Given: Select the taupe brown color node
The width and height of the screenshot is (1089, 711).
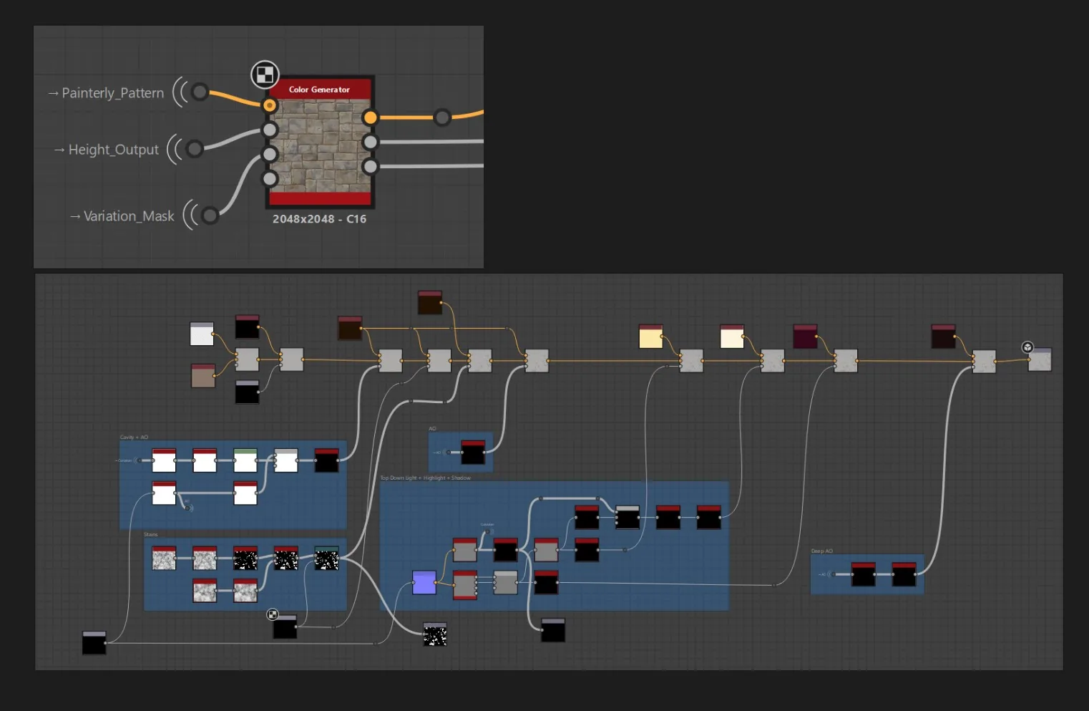Looking at the screenshot, I should point(203,375).
